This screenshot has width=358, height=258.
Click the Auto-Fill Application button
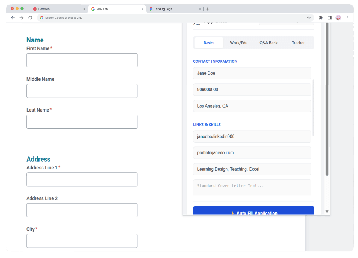(x=253, y=211)
